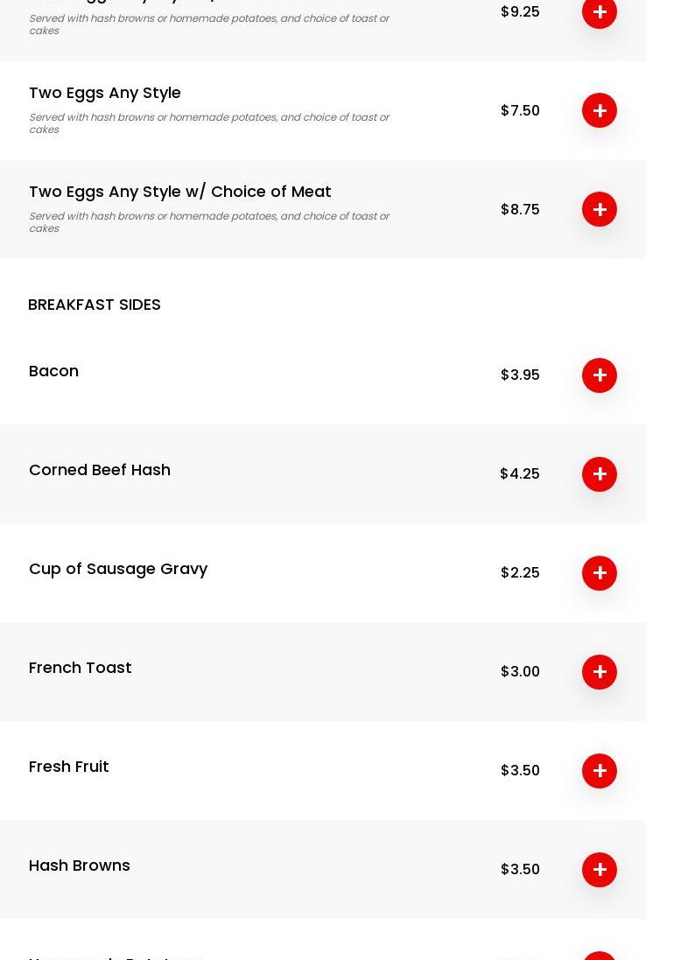
Task: Add Hash Browns to cart
Action: tap(600, 870)
